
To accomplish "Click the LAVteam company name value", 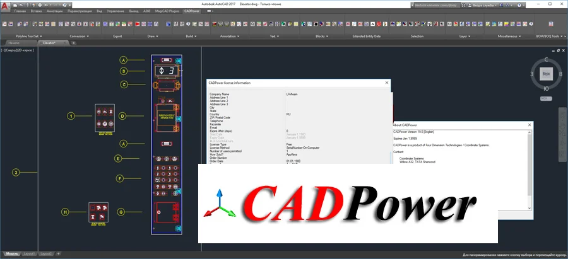I will 292,94.
